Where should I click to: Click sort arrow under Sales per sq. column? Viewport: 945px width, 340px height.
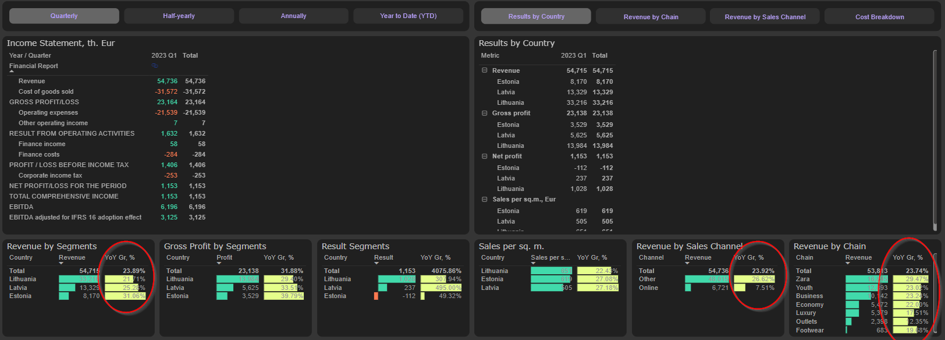click(534, 263)
